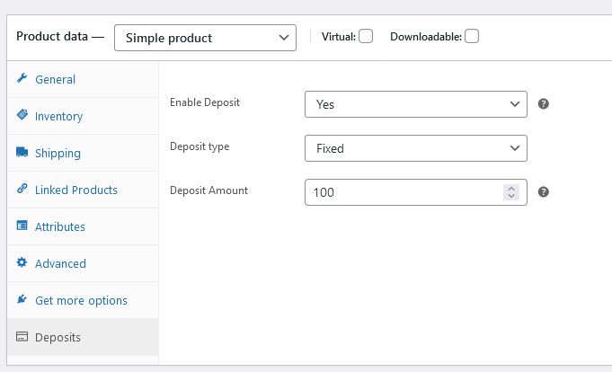The image size is (612, 372).
Task: Open help tooltip for Deposit Amount
Action: coord(544,192)
